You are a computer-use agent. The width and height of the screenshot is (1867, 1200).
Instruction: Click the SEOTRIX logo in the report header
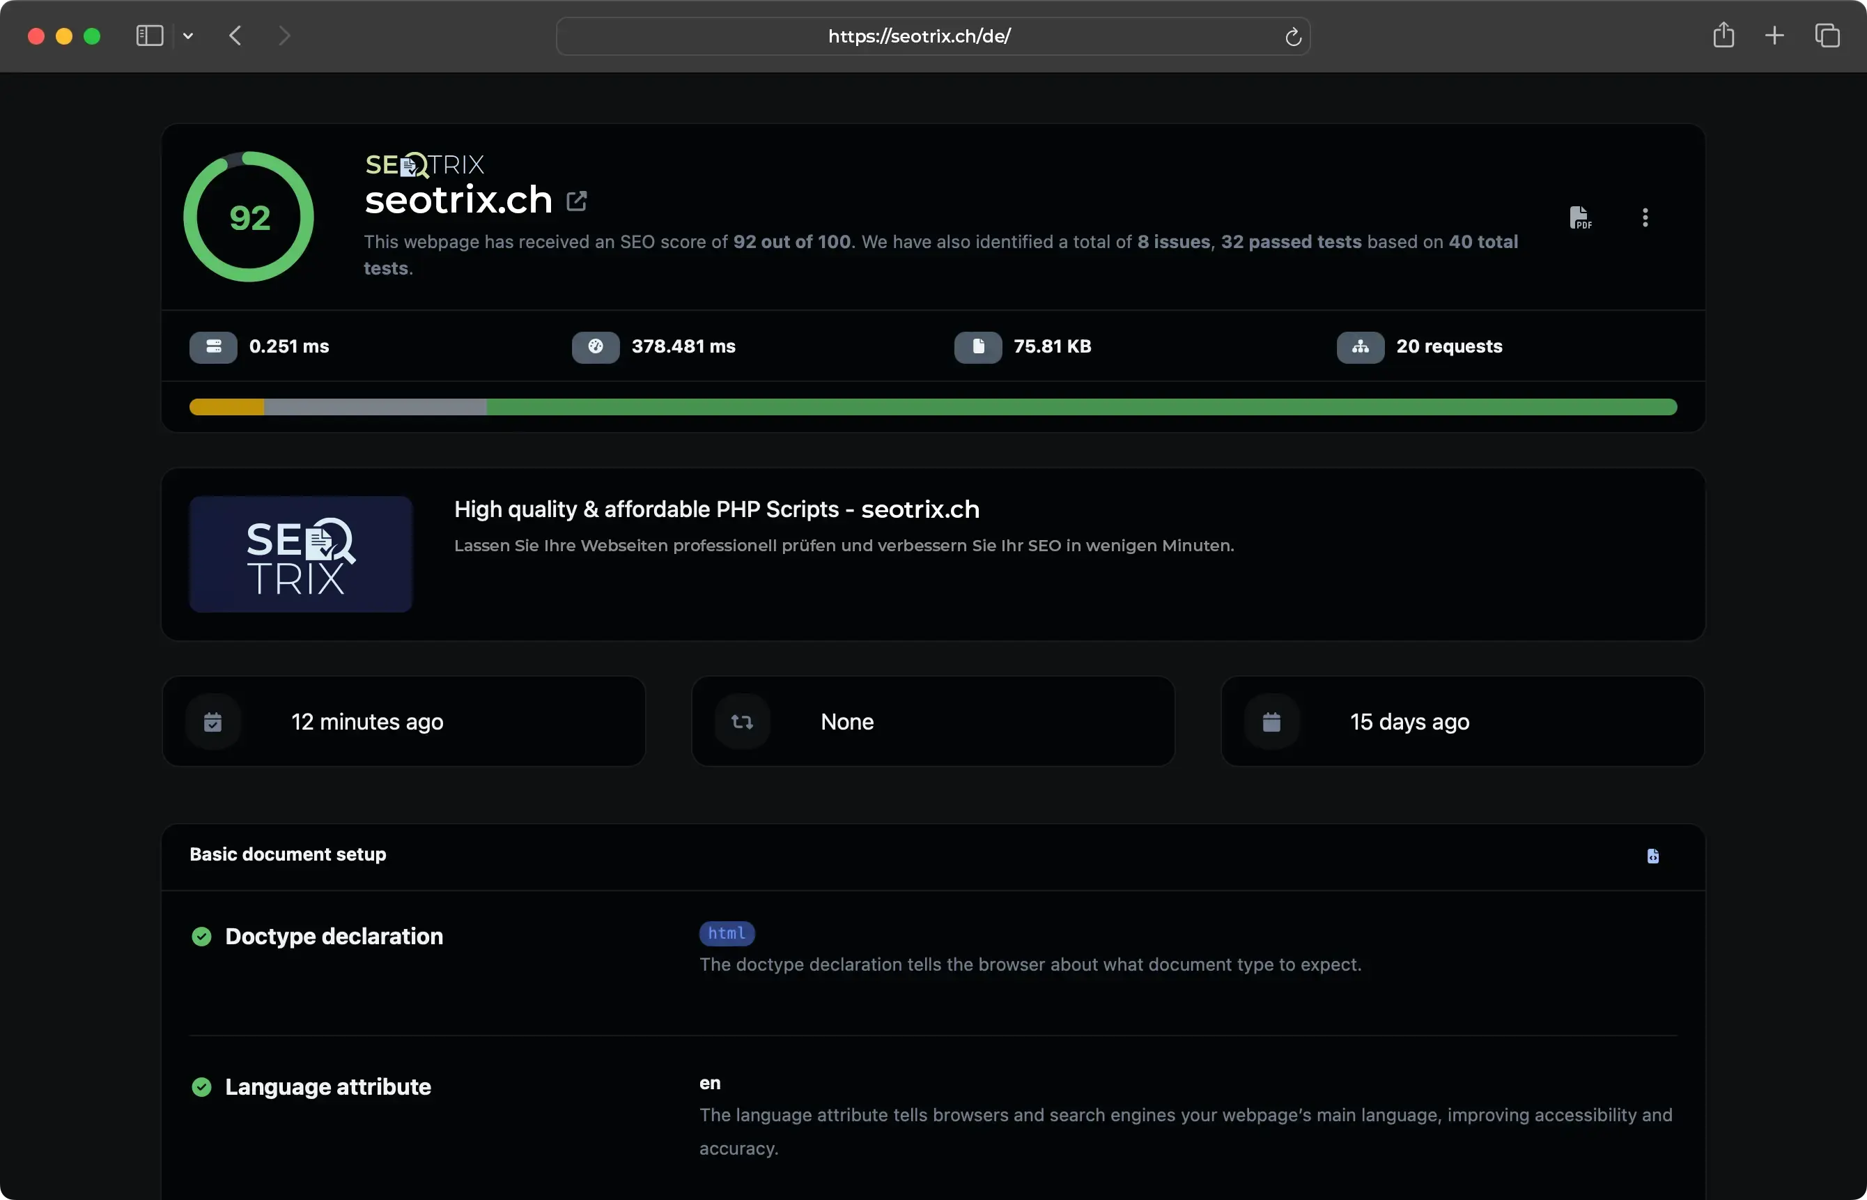pyautogui.click(x=424, y=165)
